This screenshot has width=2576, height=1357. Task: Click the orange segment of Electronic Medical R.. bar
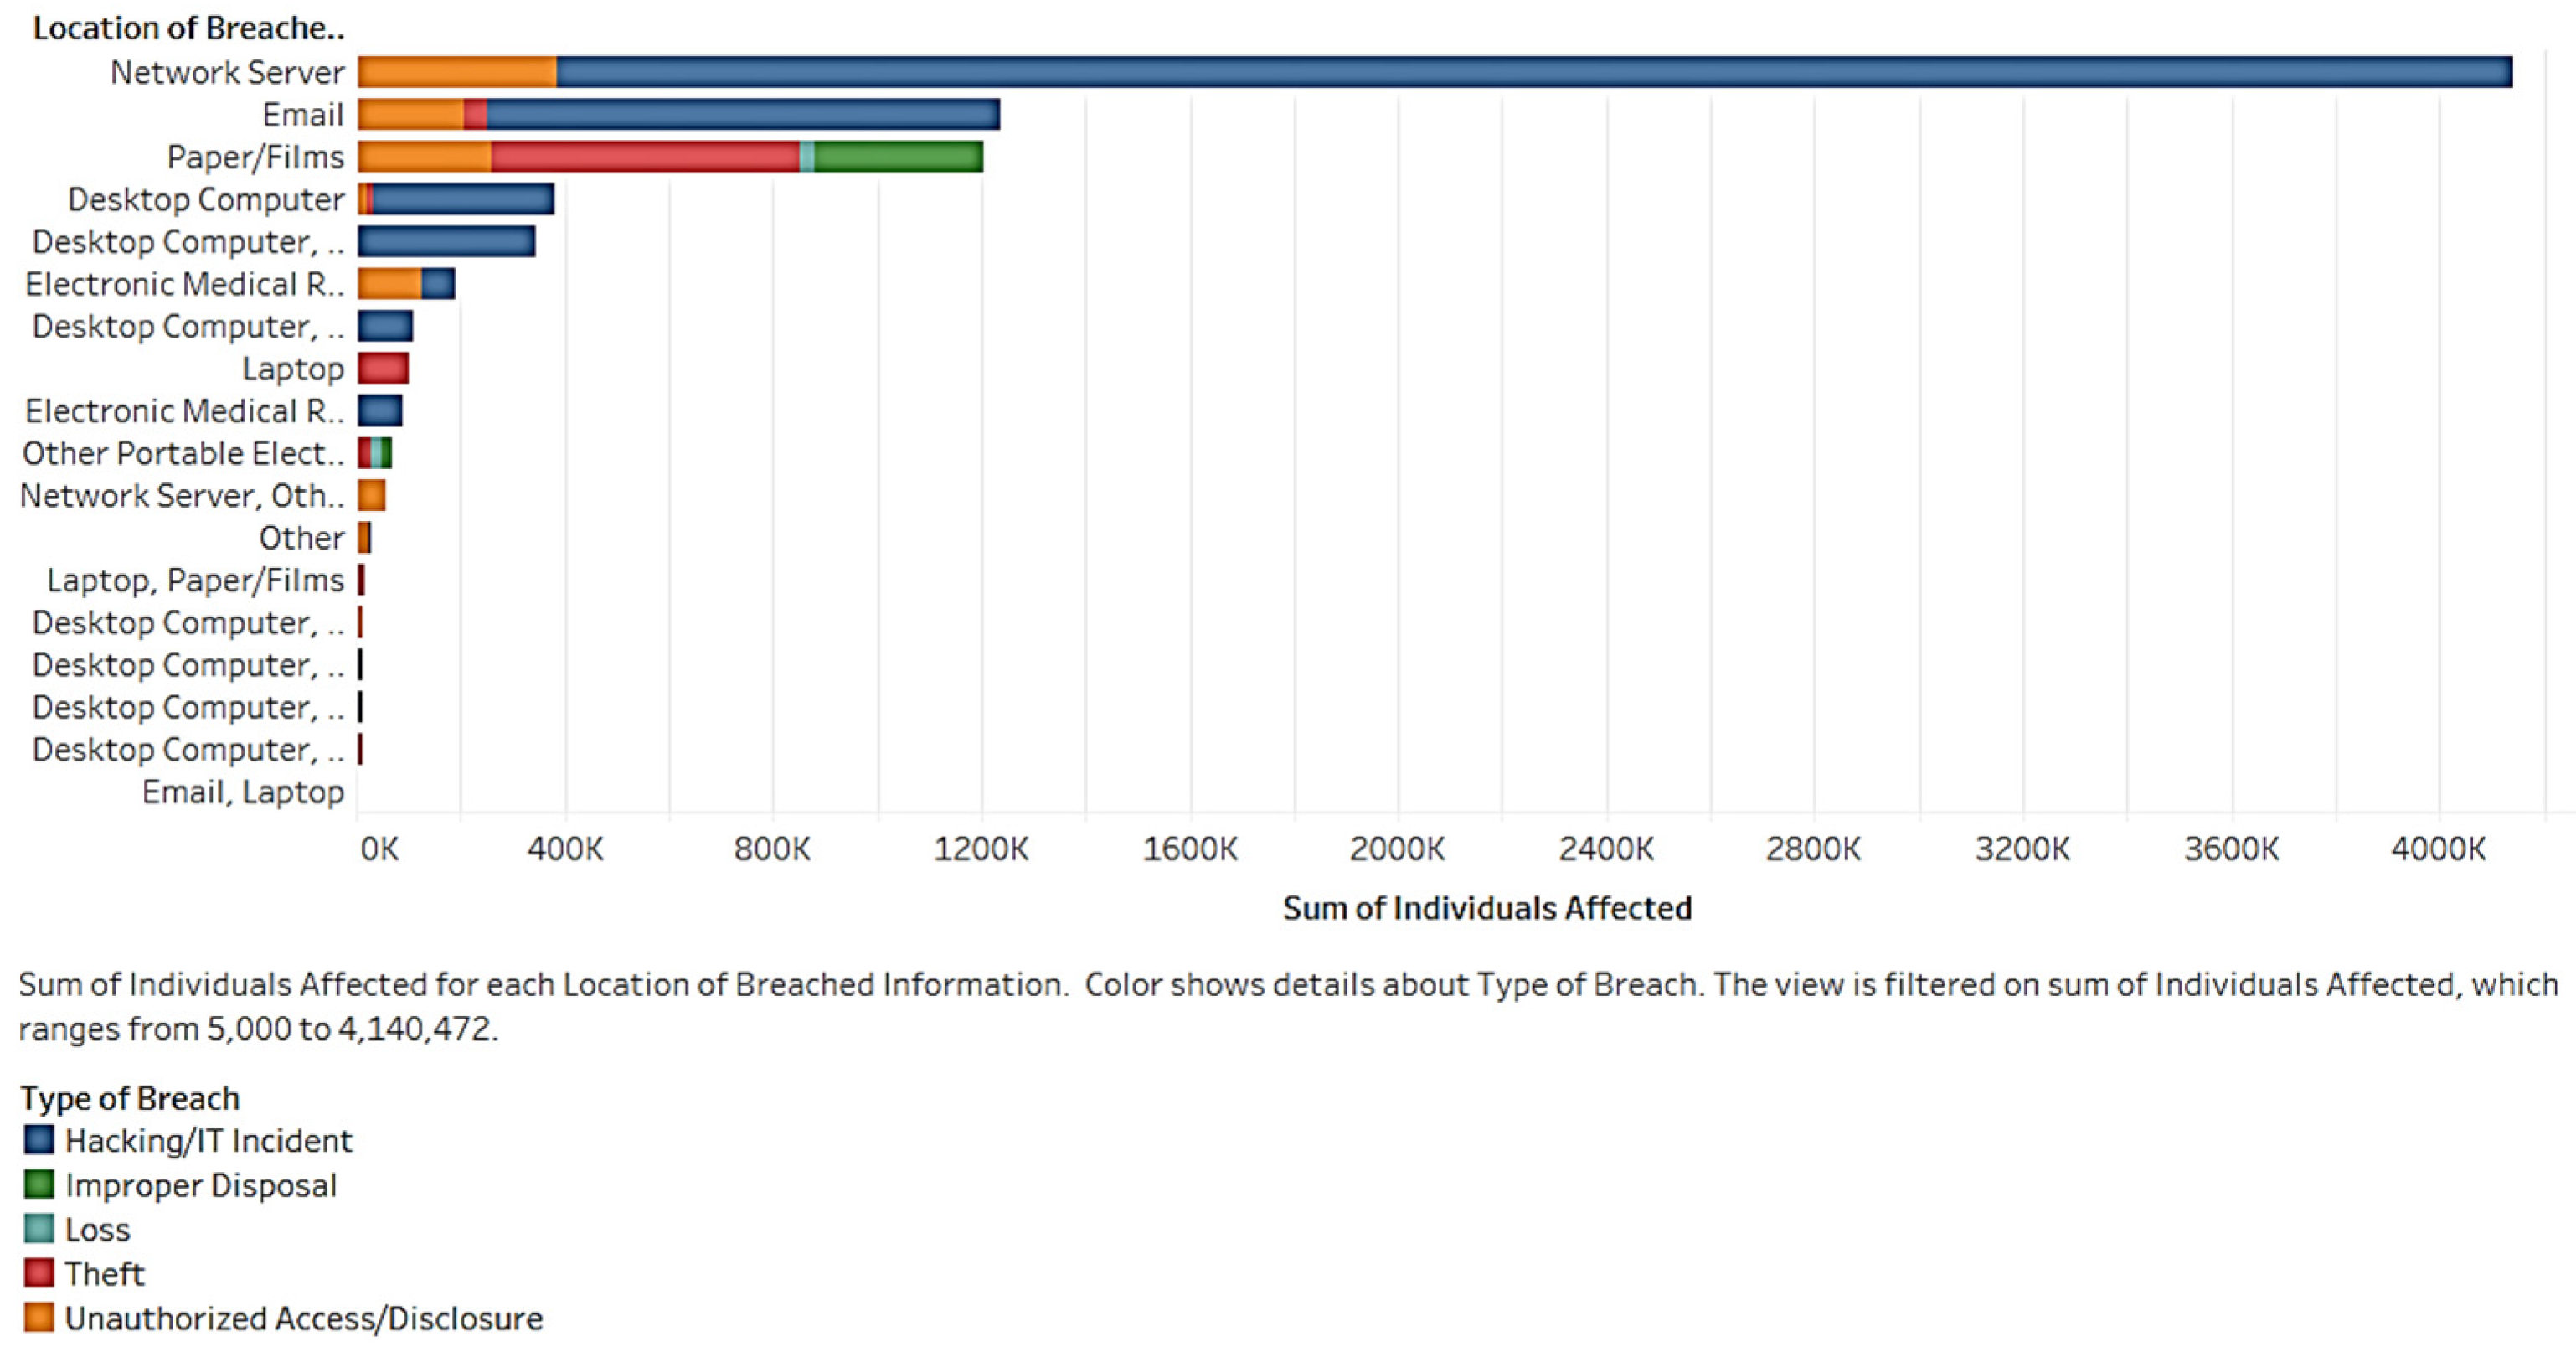[389, 284]
